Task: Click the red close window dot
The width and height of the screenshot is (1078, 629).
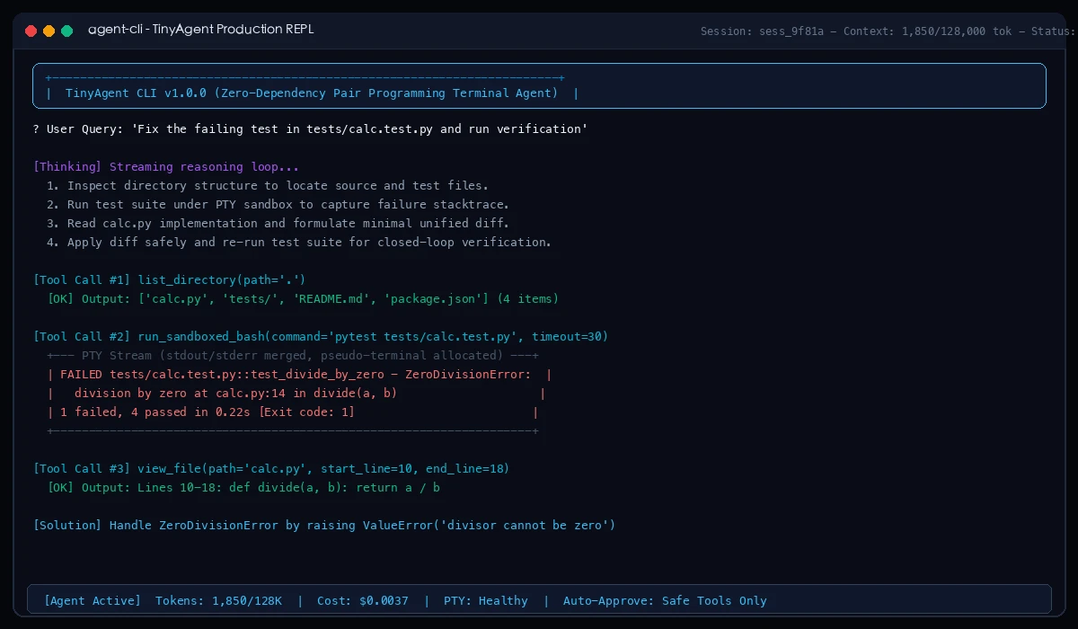Action: coord(31,31)
